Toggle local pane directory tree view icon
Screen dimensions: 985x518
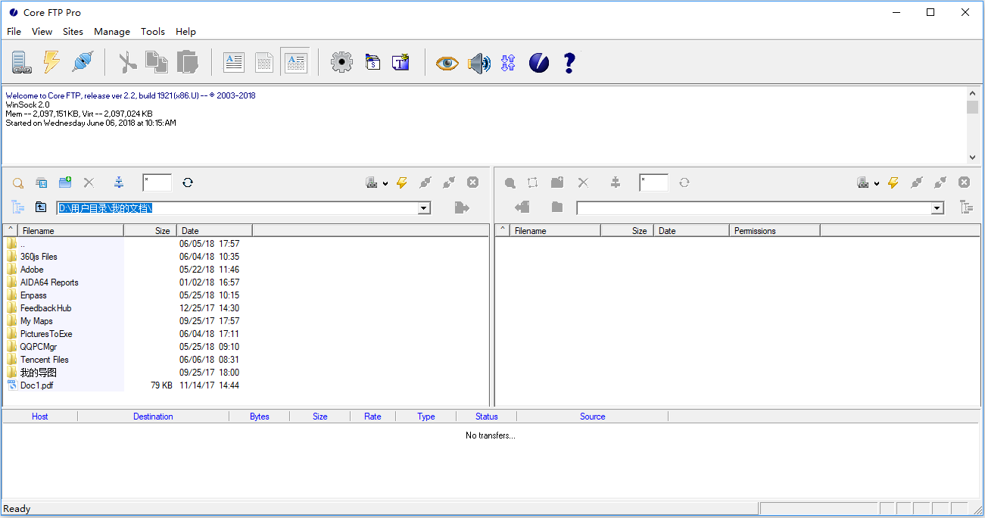[18, 207]
